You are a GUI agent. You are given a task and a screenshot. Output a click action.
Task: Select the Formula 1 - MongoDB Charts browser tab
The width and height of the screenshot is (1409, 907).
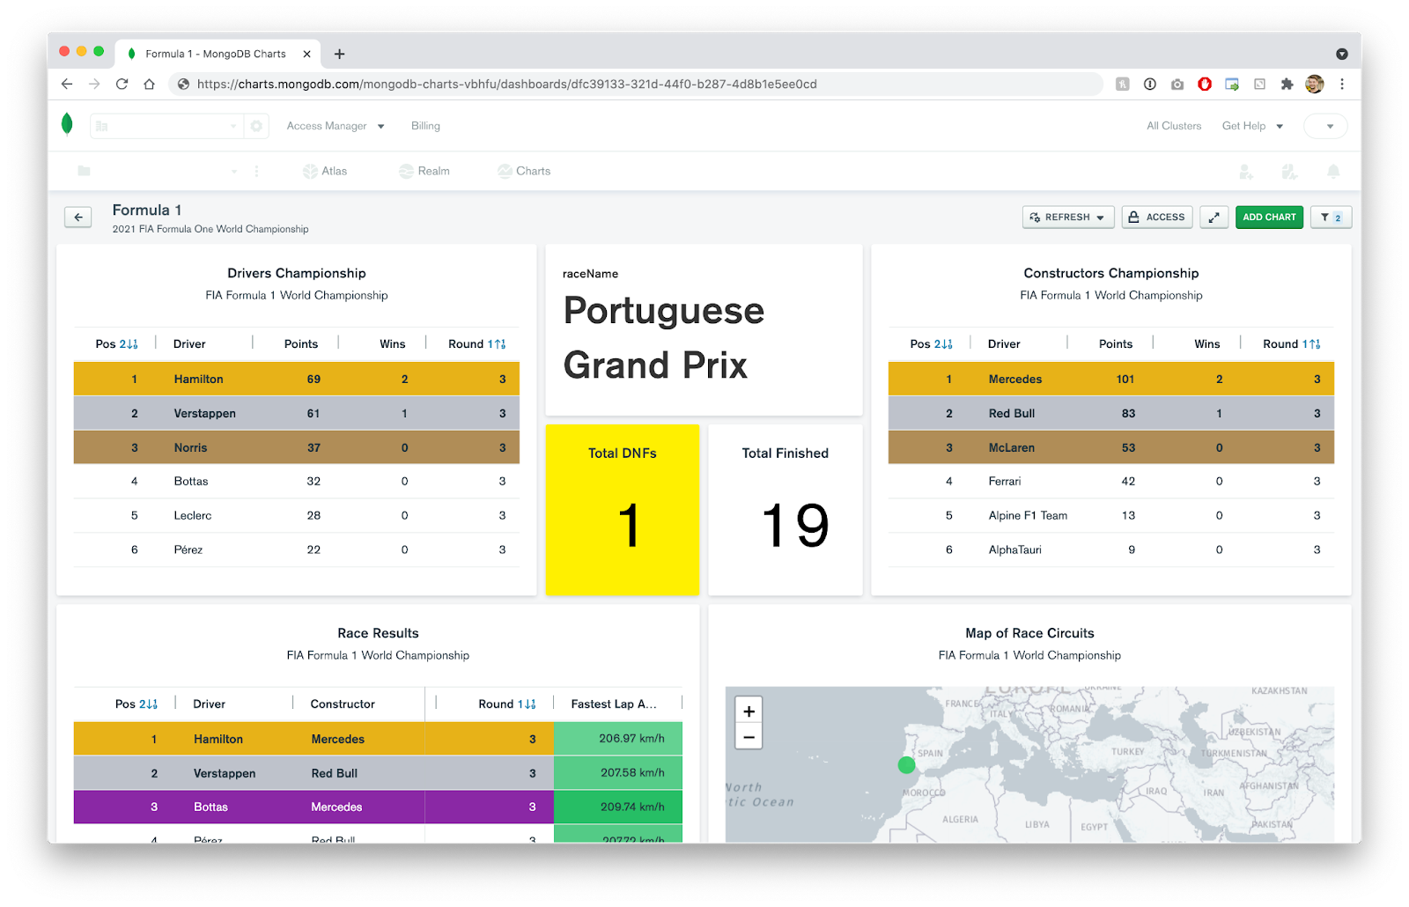pyautogui.click(x=216, y=54)
